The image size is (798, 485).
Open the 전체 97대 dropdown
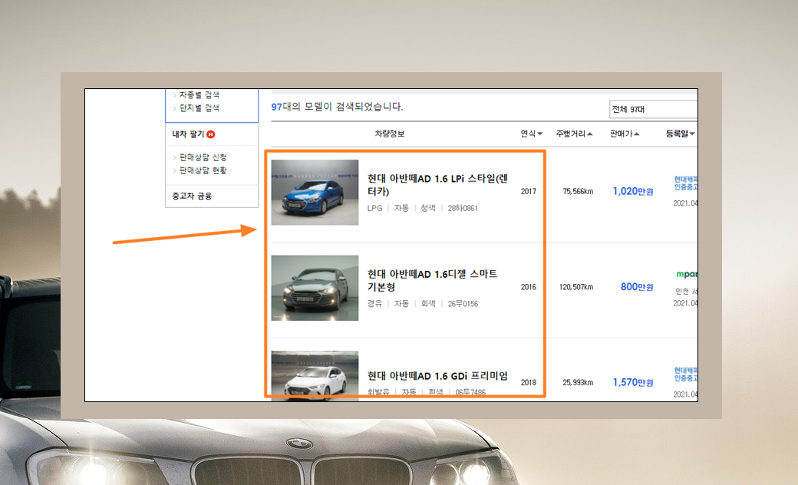pyautogui.click(x=653, y=110)
